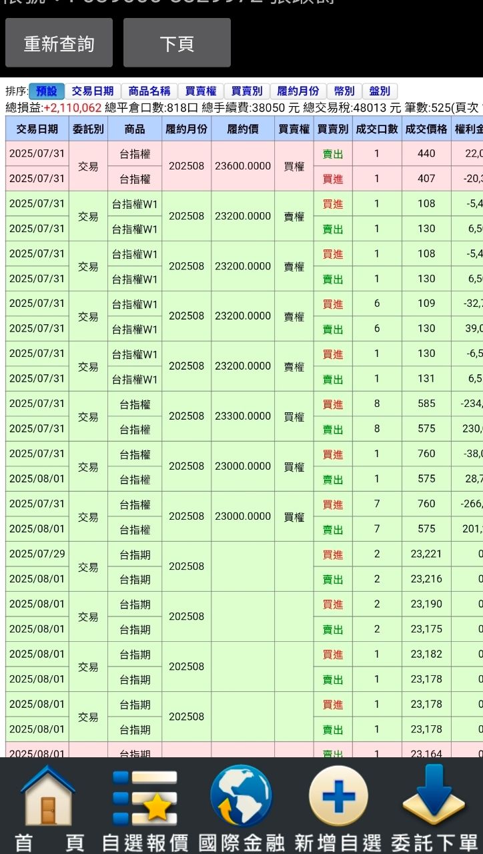Viewport: 483px width, 854px height.
Task: Sort by 幣別 option
Action: pos(344,91)
